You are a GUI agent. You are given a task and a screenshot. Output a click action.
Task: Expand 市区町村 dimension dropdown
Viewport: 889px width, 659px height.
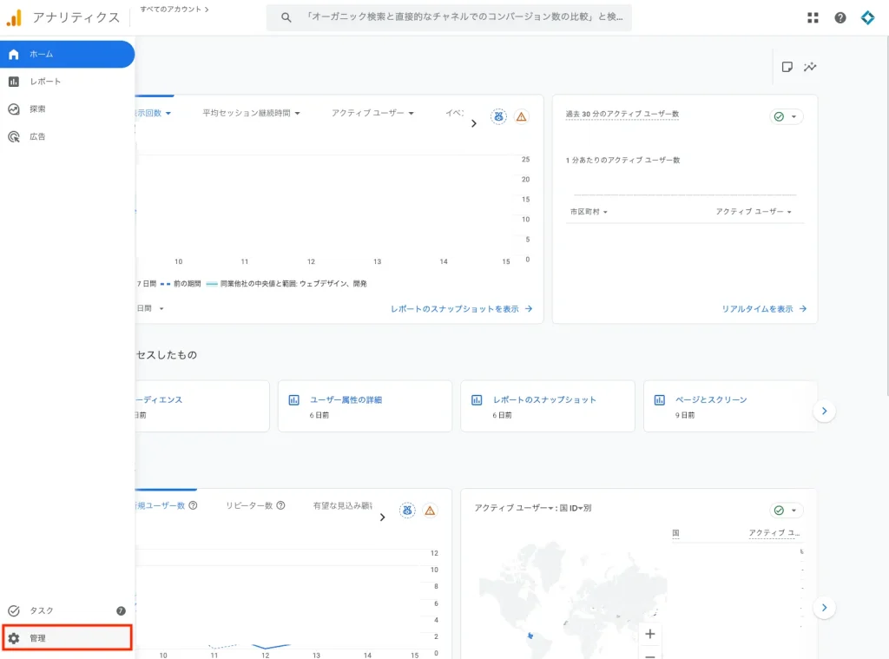click(589, 212)
